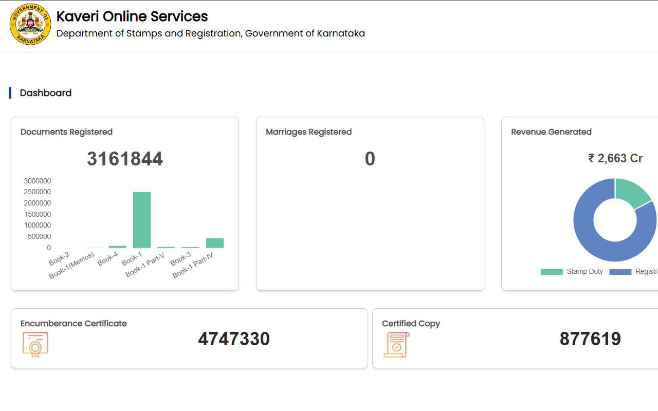Viewport: 658px width, 411px height.
Task: Click the Documents Registered count 3161844
Action: point(125,159)
